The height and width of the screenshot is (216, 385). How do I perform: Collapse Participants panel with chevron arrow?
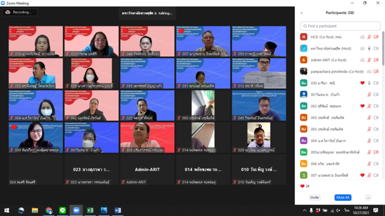[x=302, y=13]
